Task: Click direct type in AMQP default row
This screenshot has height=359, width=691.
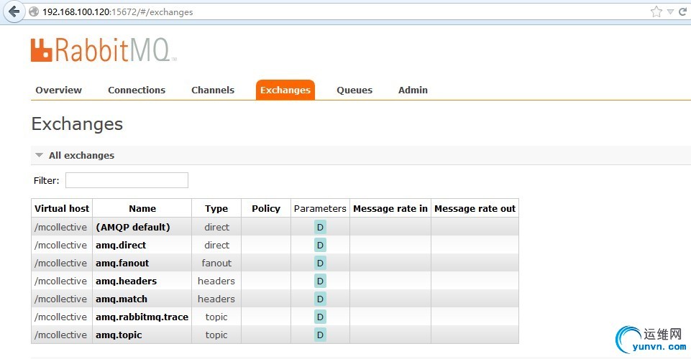Action: (216, 228)
